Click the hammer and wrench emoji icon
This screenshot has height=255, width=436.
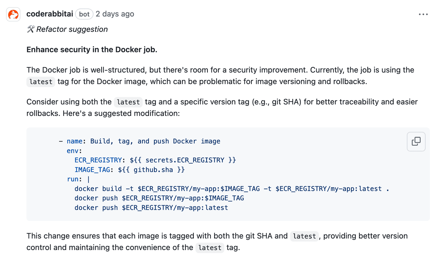pos(31,29)
